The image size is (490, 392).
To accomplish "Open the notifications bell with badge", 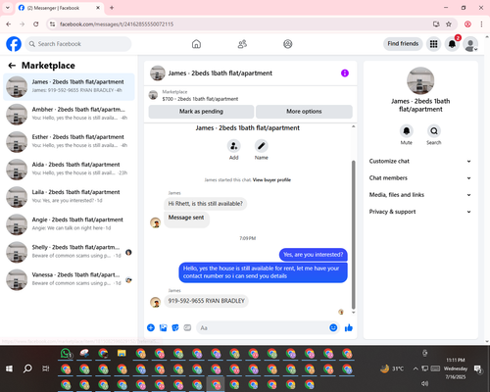I will click(x=452, y=44).
